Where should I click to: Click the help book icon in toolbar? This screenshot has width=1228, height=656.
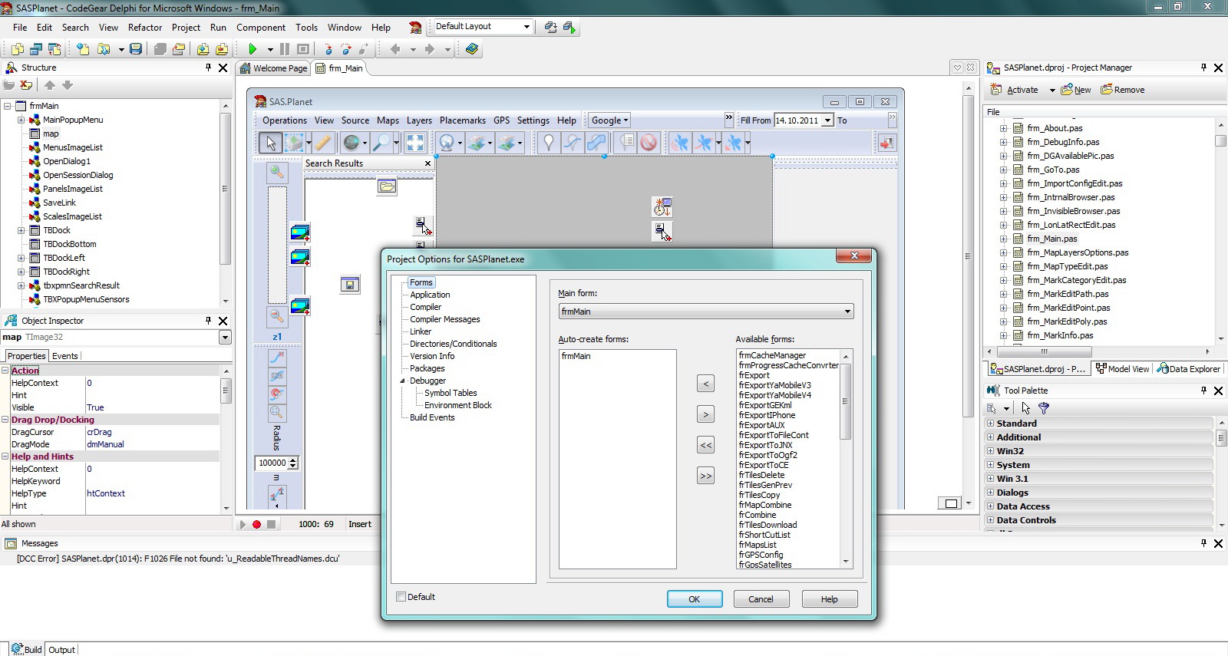tap(472, 49)
